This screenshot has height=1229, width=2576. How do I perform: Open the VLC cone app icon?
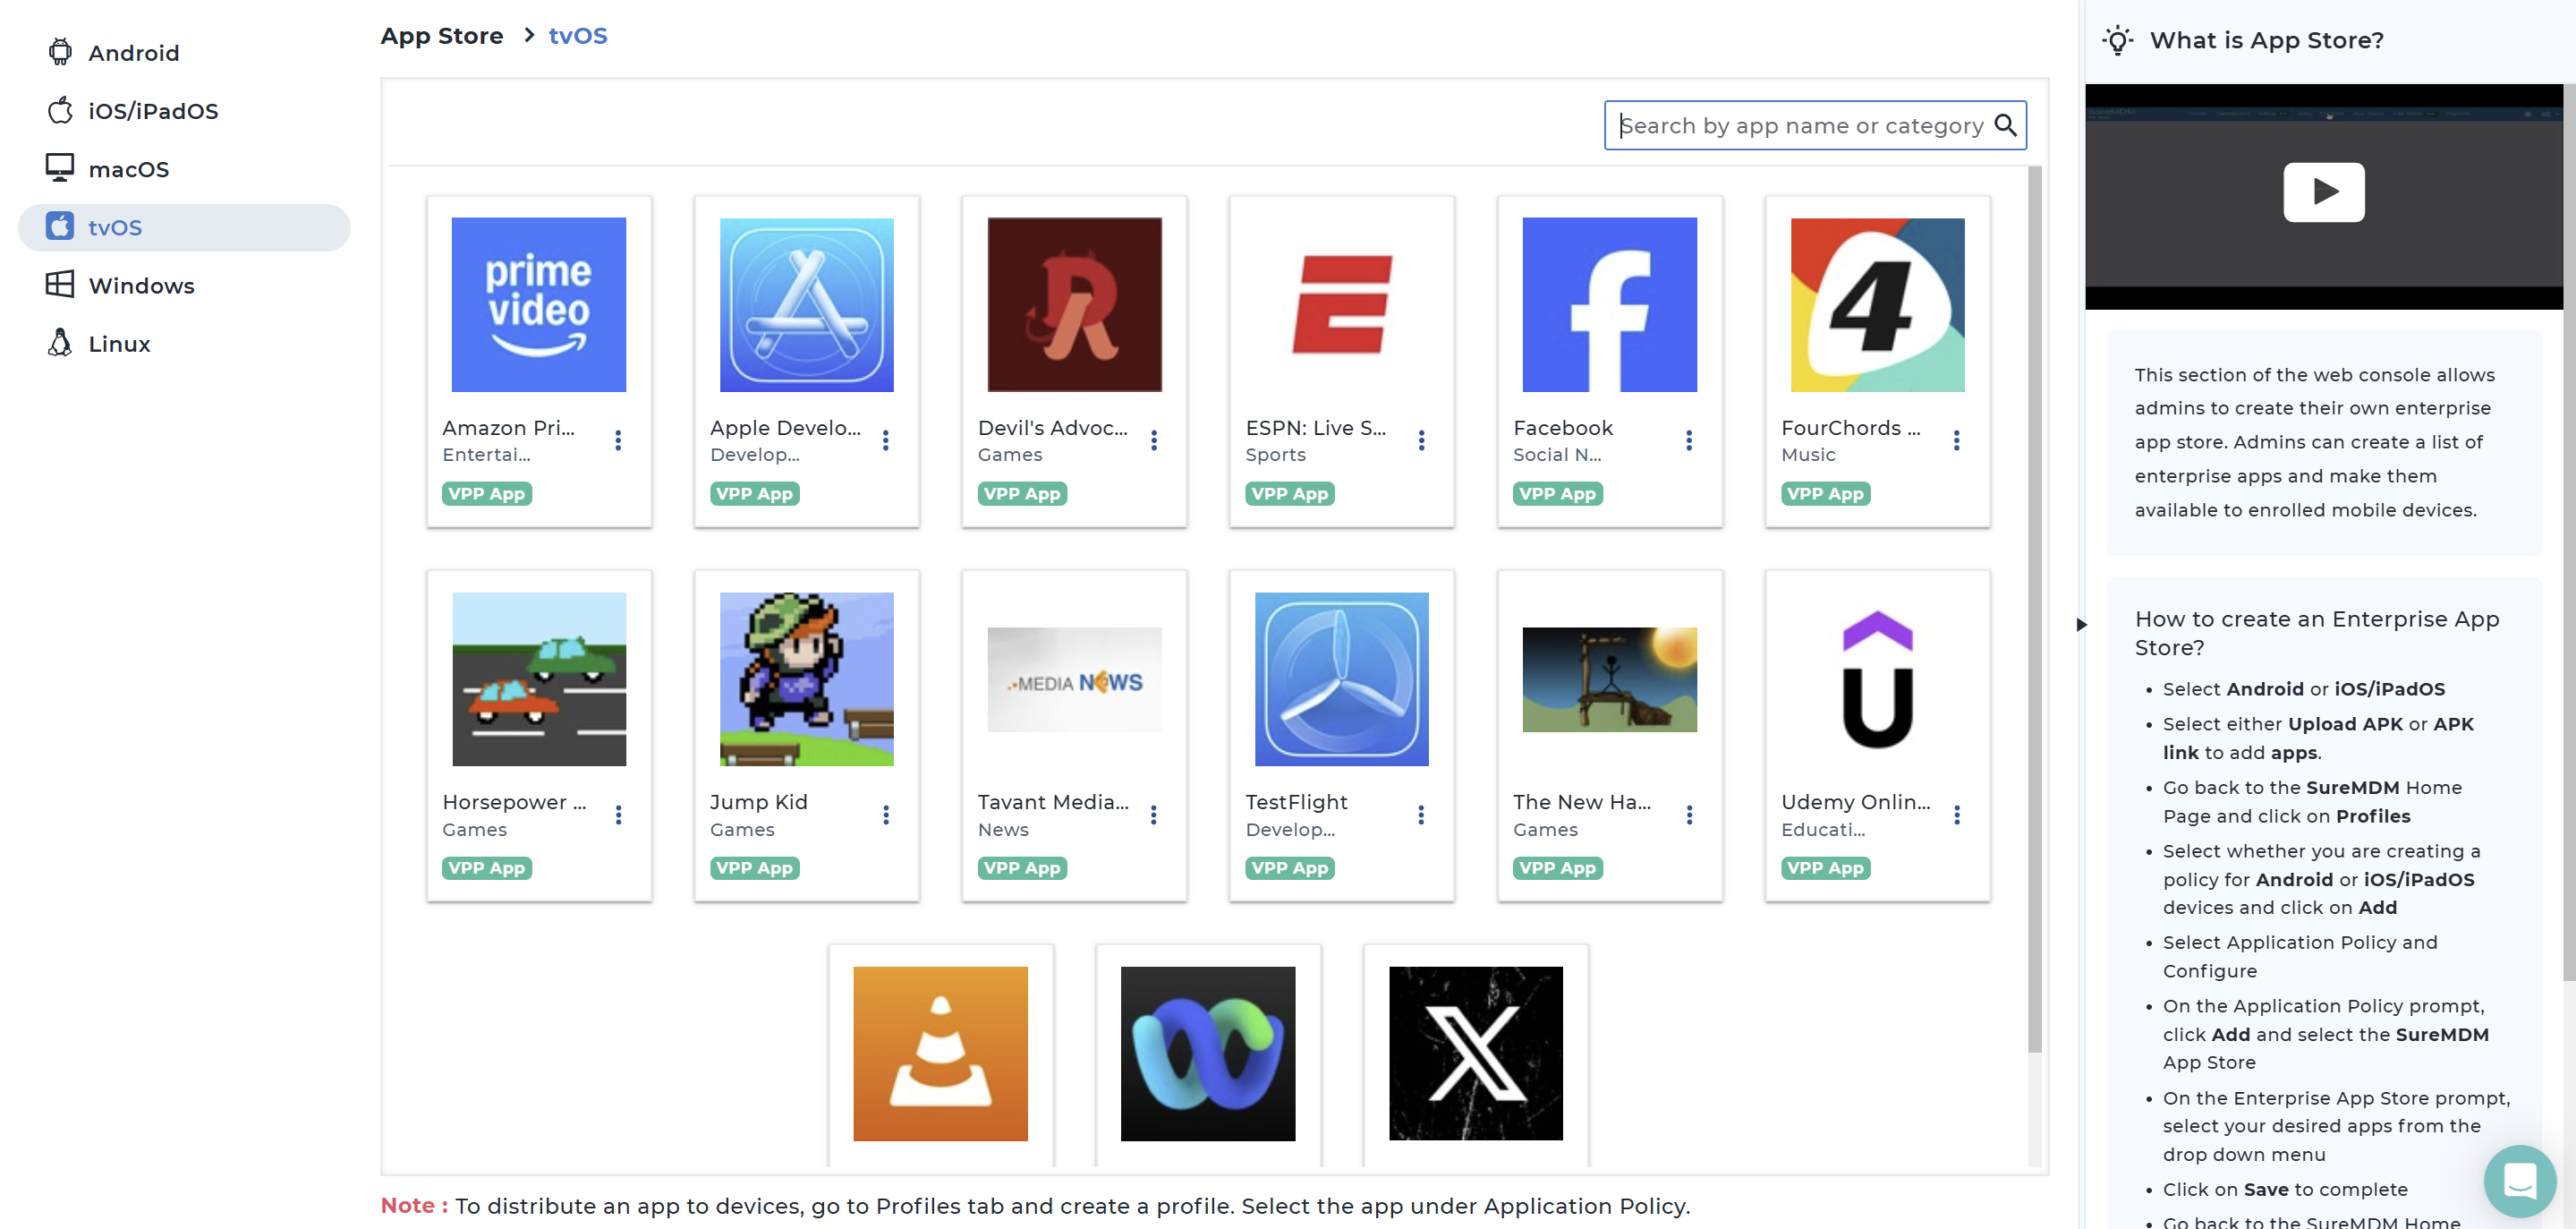tap(940, 1053)
